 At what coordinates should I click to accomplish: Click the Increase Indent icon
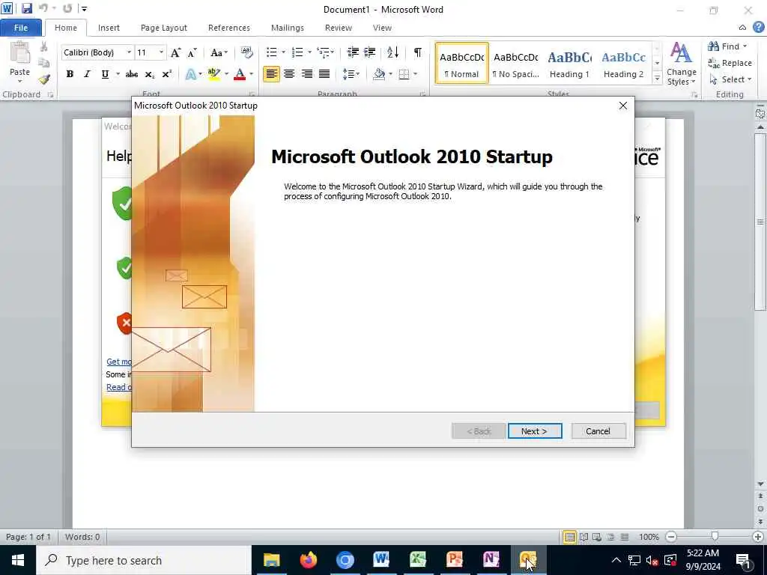[x=370, y=52]
